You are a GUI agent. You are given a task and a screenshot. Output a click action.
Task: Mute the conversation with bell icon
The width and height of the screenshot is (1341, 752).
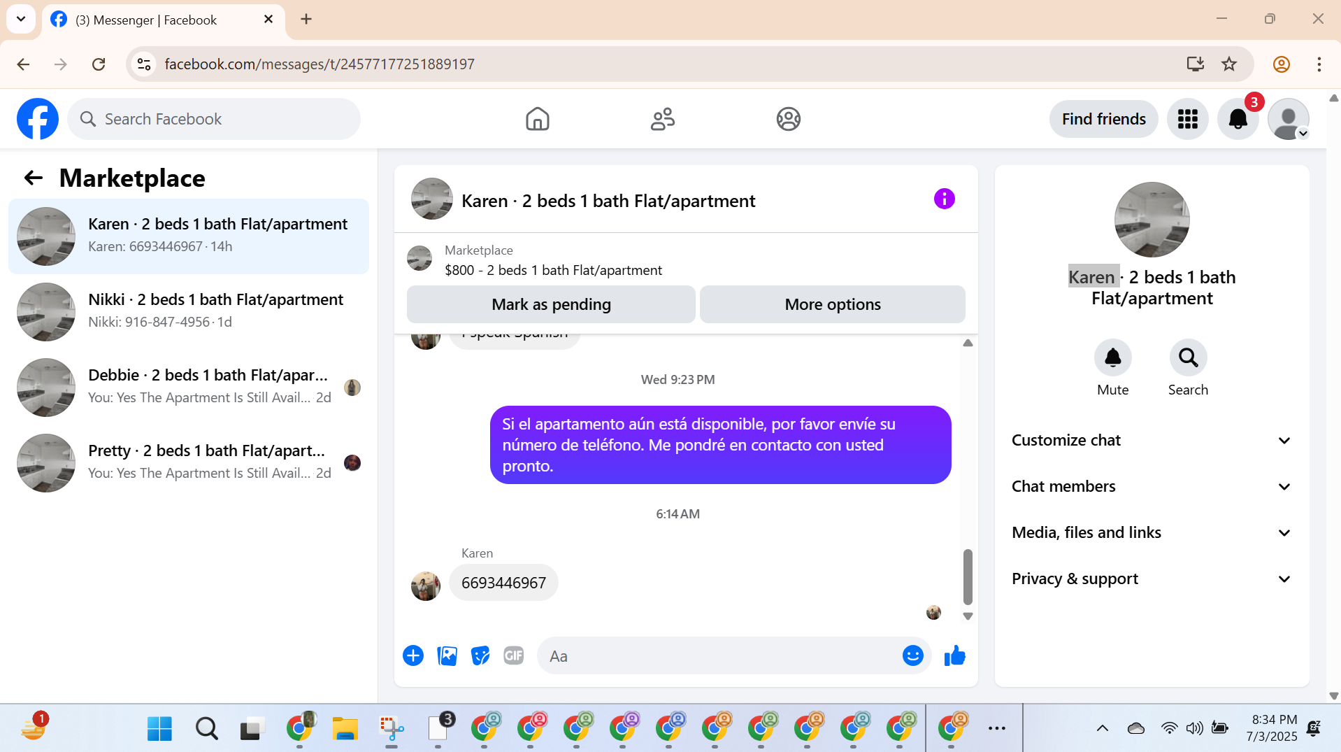pos(1112,357)
